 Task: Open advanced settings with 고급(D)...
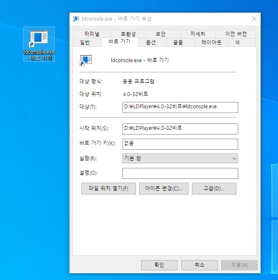(214, 189)
